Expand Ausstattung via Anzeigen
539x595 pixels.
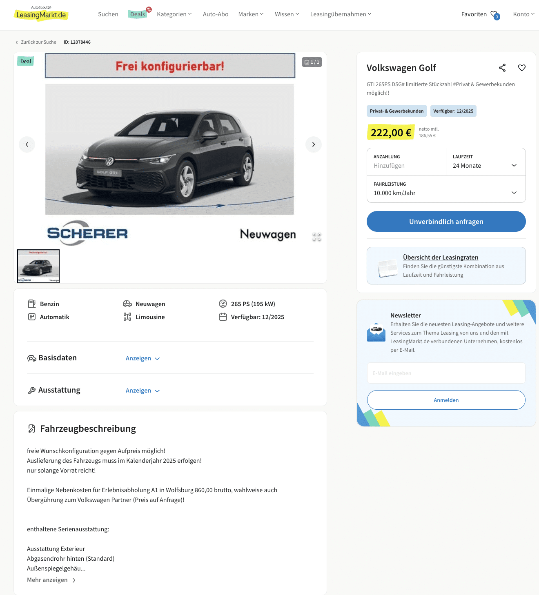coord(143,391)
